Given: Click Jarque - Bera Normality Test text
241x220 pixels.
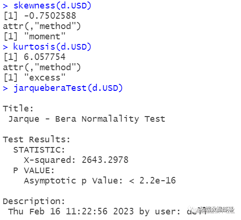Looking at the screenshot, I should pos(87,119).
